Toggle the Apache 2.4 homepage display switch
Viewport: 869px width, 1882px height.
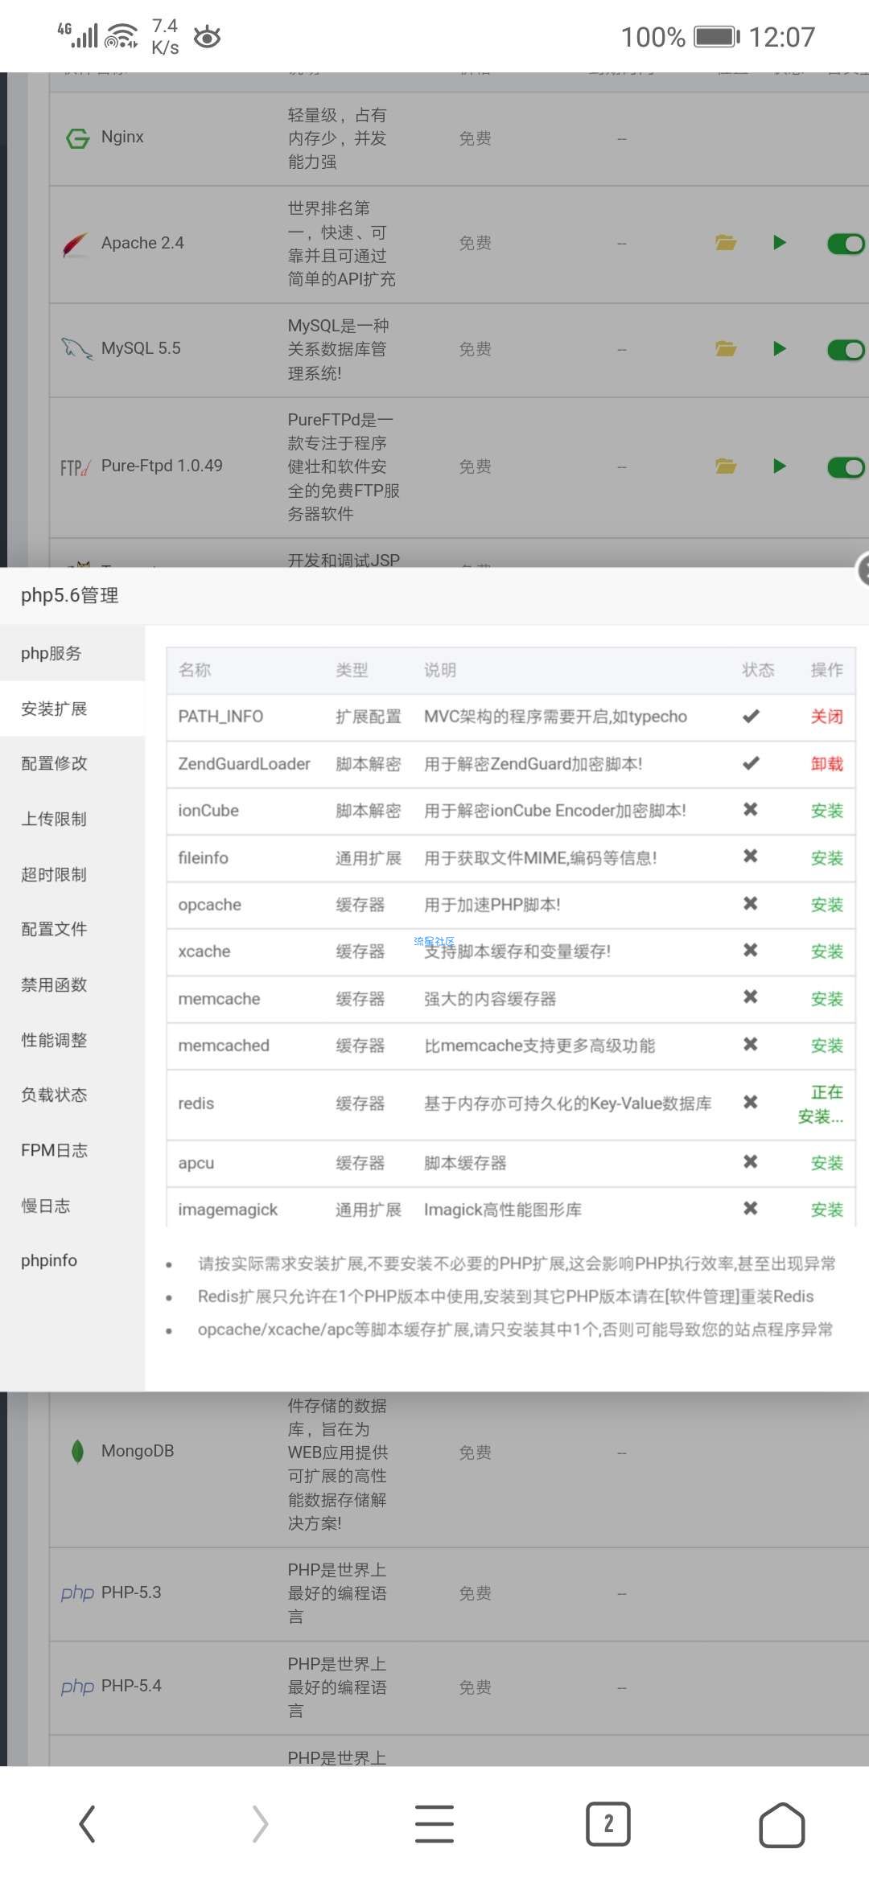846,243
